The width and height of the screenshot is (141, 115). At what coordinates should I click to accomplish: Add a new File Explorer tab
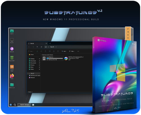click(x=50, y=44)
